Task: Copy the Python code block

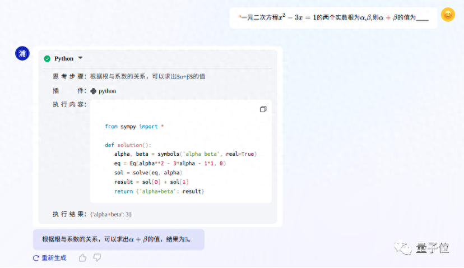Action: 263,109
